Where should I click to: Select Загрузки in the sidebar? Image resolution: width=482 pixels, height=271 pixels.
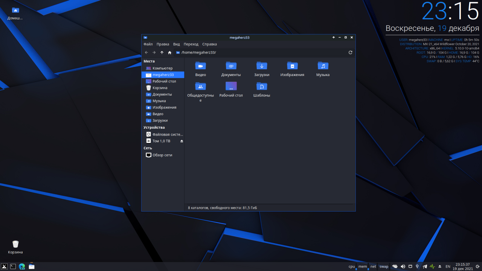[x=163, y=120]
